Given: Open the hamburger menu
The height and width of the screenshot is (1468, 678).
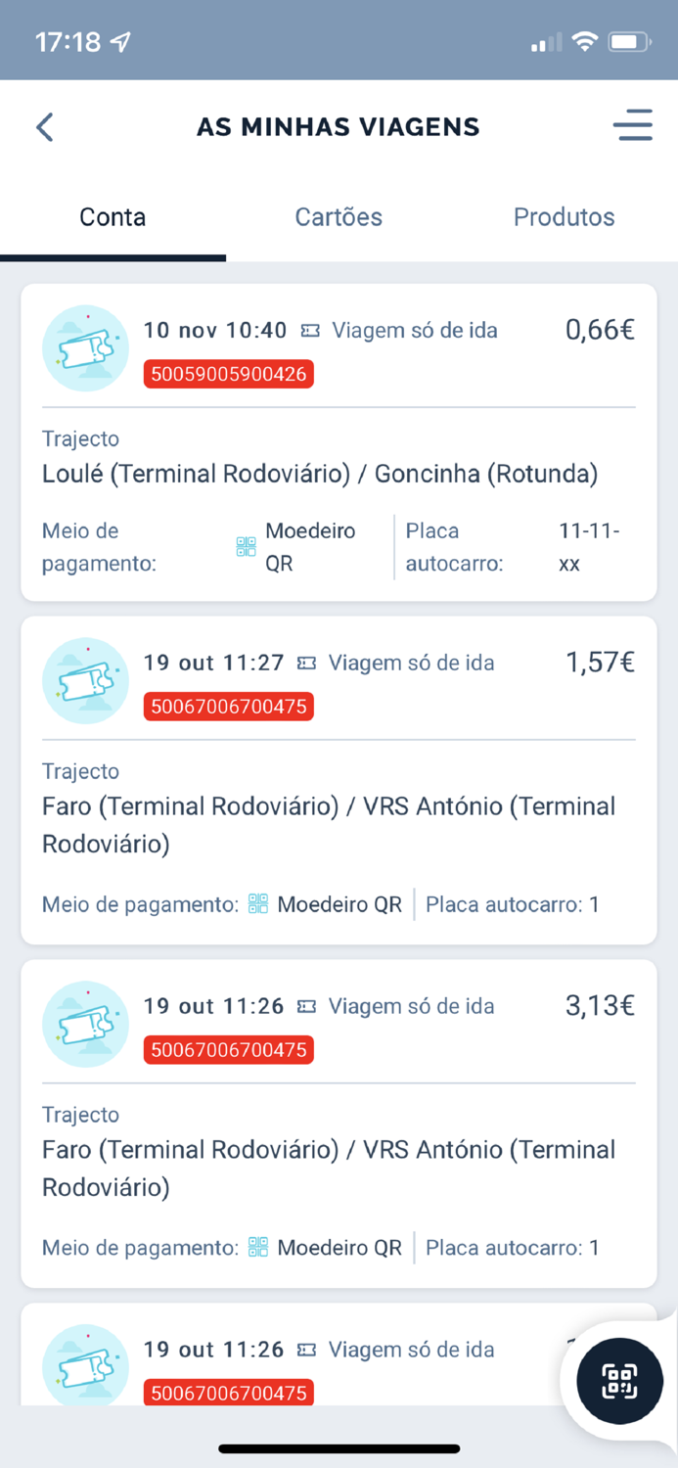Looking at the screenshot, I should [x=633, y=126].
